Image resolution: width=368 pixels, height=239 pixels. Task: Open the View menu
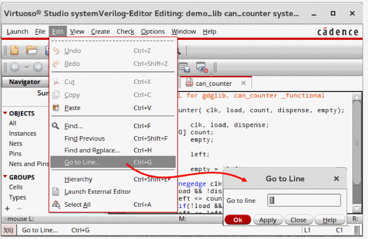click(x=77, y=32)
